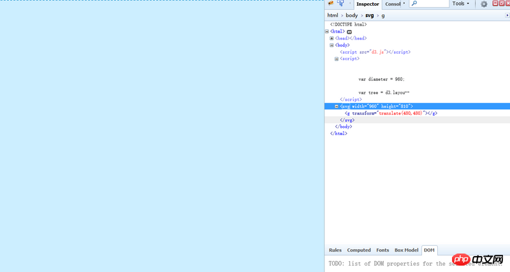The image size is (510, 272).
Task: Focus the search field with magnifier
Action: click(428, 4)
